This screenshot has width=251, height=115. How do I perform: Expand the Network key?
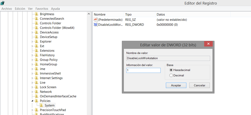pos(32,92)
